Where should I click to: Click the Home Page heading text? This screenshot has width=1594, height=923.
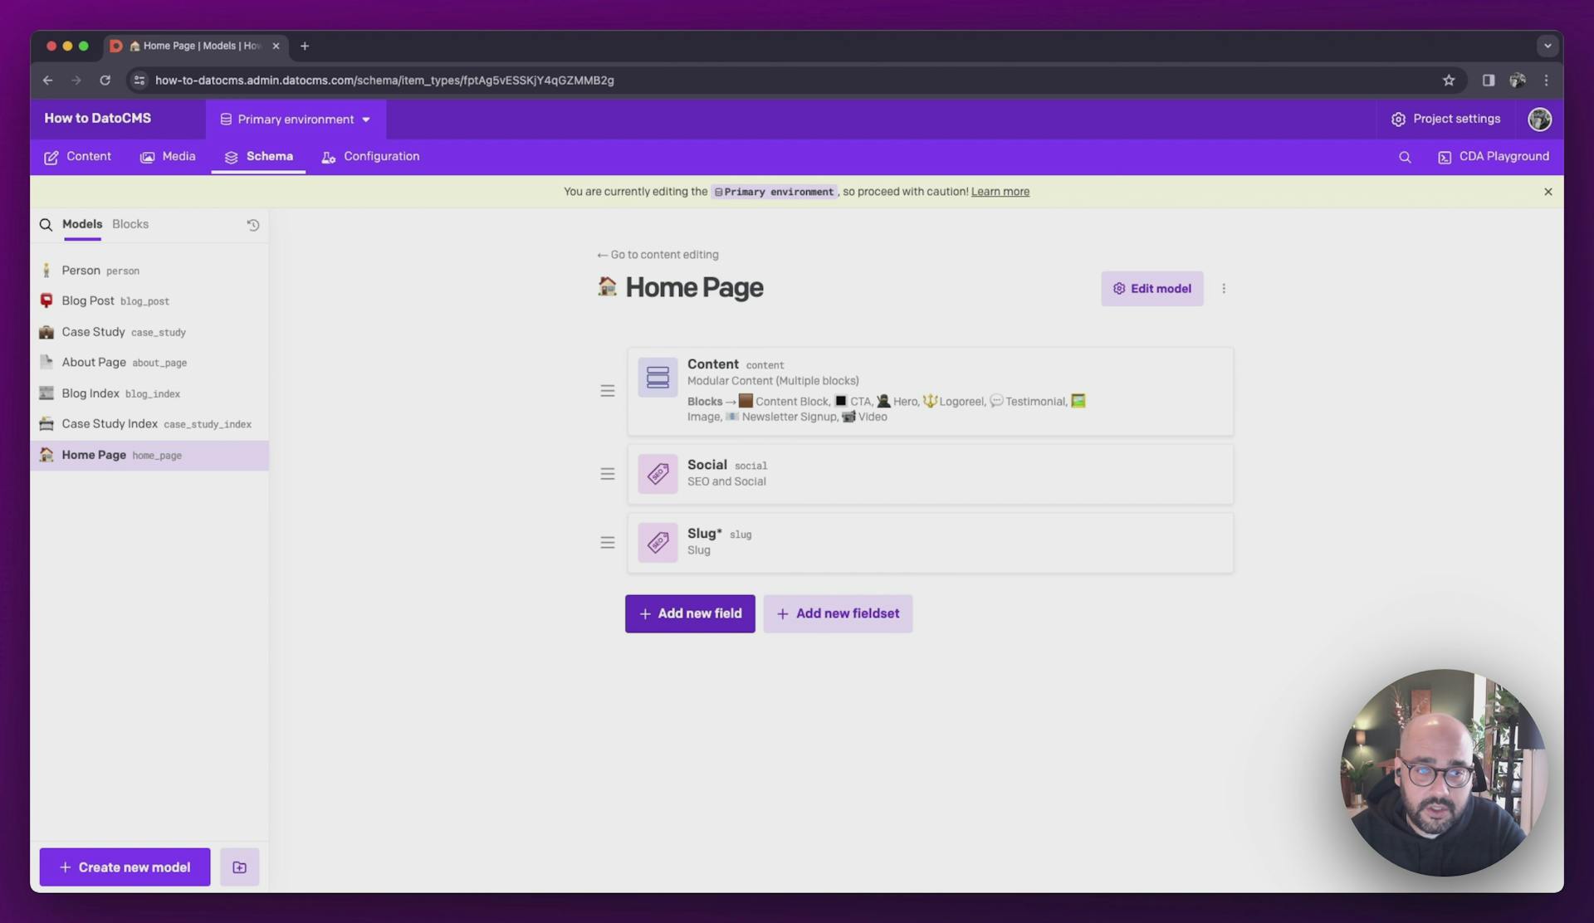click(694, 288)
